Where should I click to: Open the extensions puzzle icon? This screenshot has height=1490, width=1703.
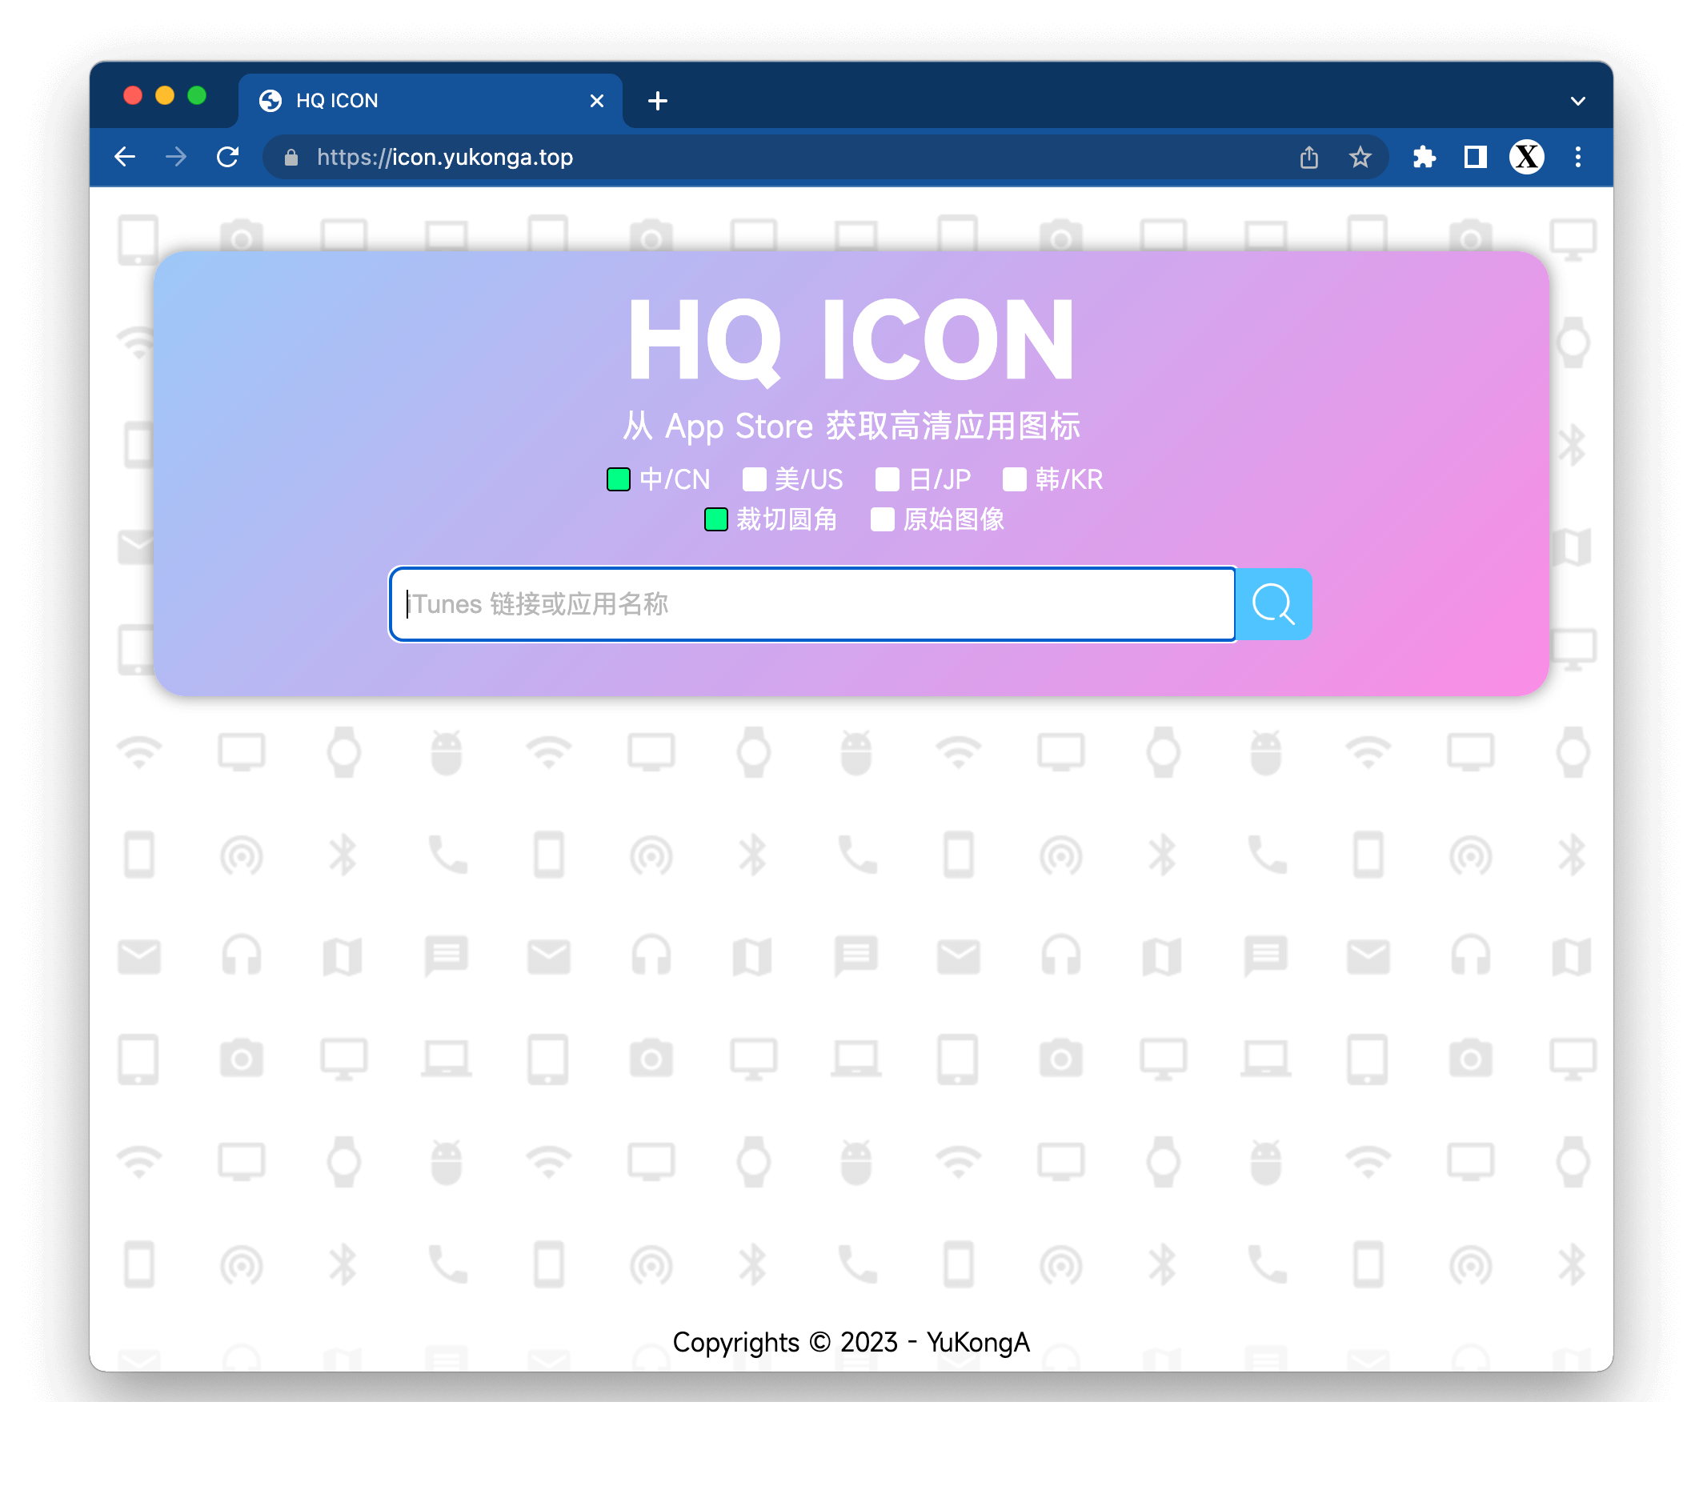click(x=1424, y=157)
